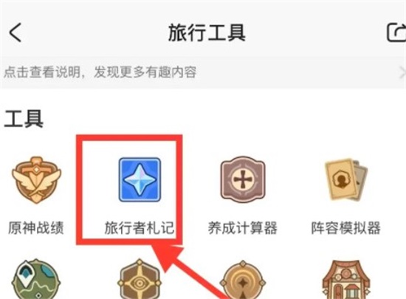This screenshot has height=299, width=406.
Task: Open the round bronze compass icon
Action: point(243,280)
